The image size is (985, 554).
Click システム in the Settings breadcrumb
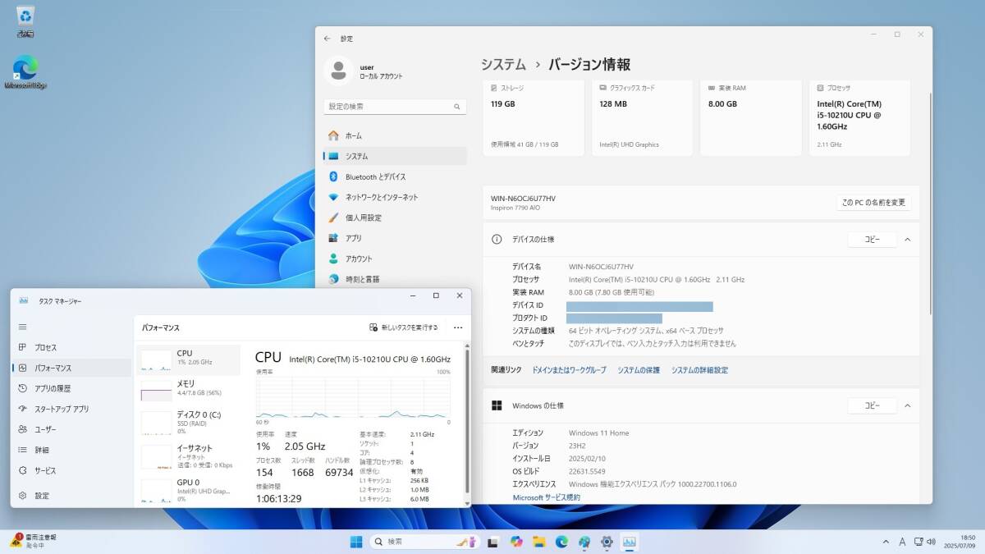503,64
